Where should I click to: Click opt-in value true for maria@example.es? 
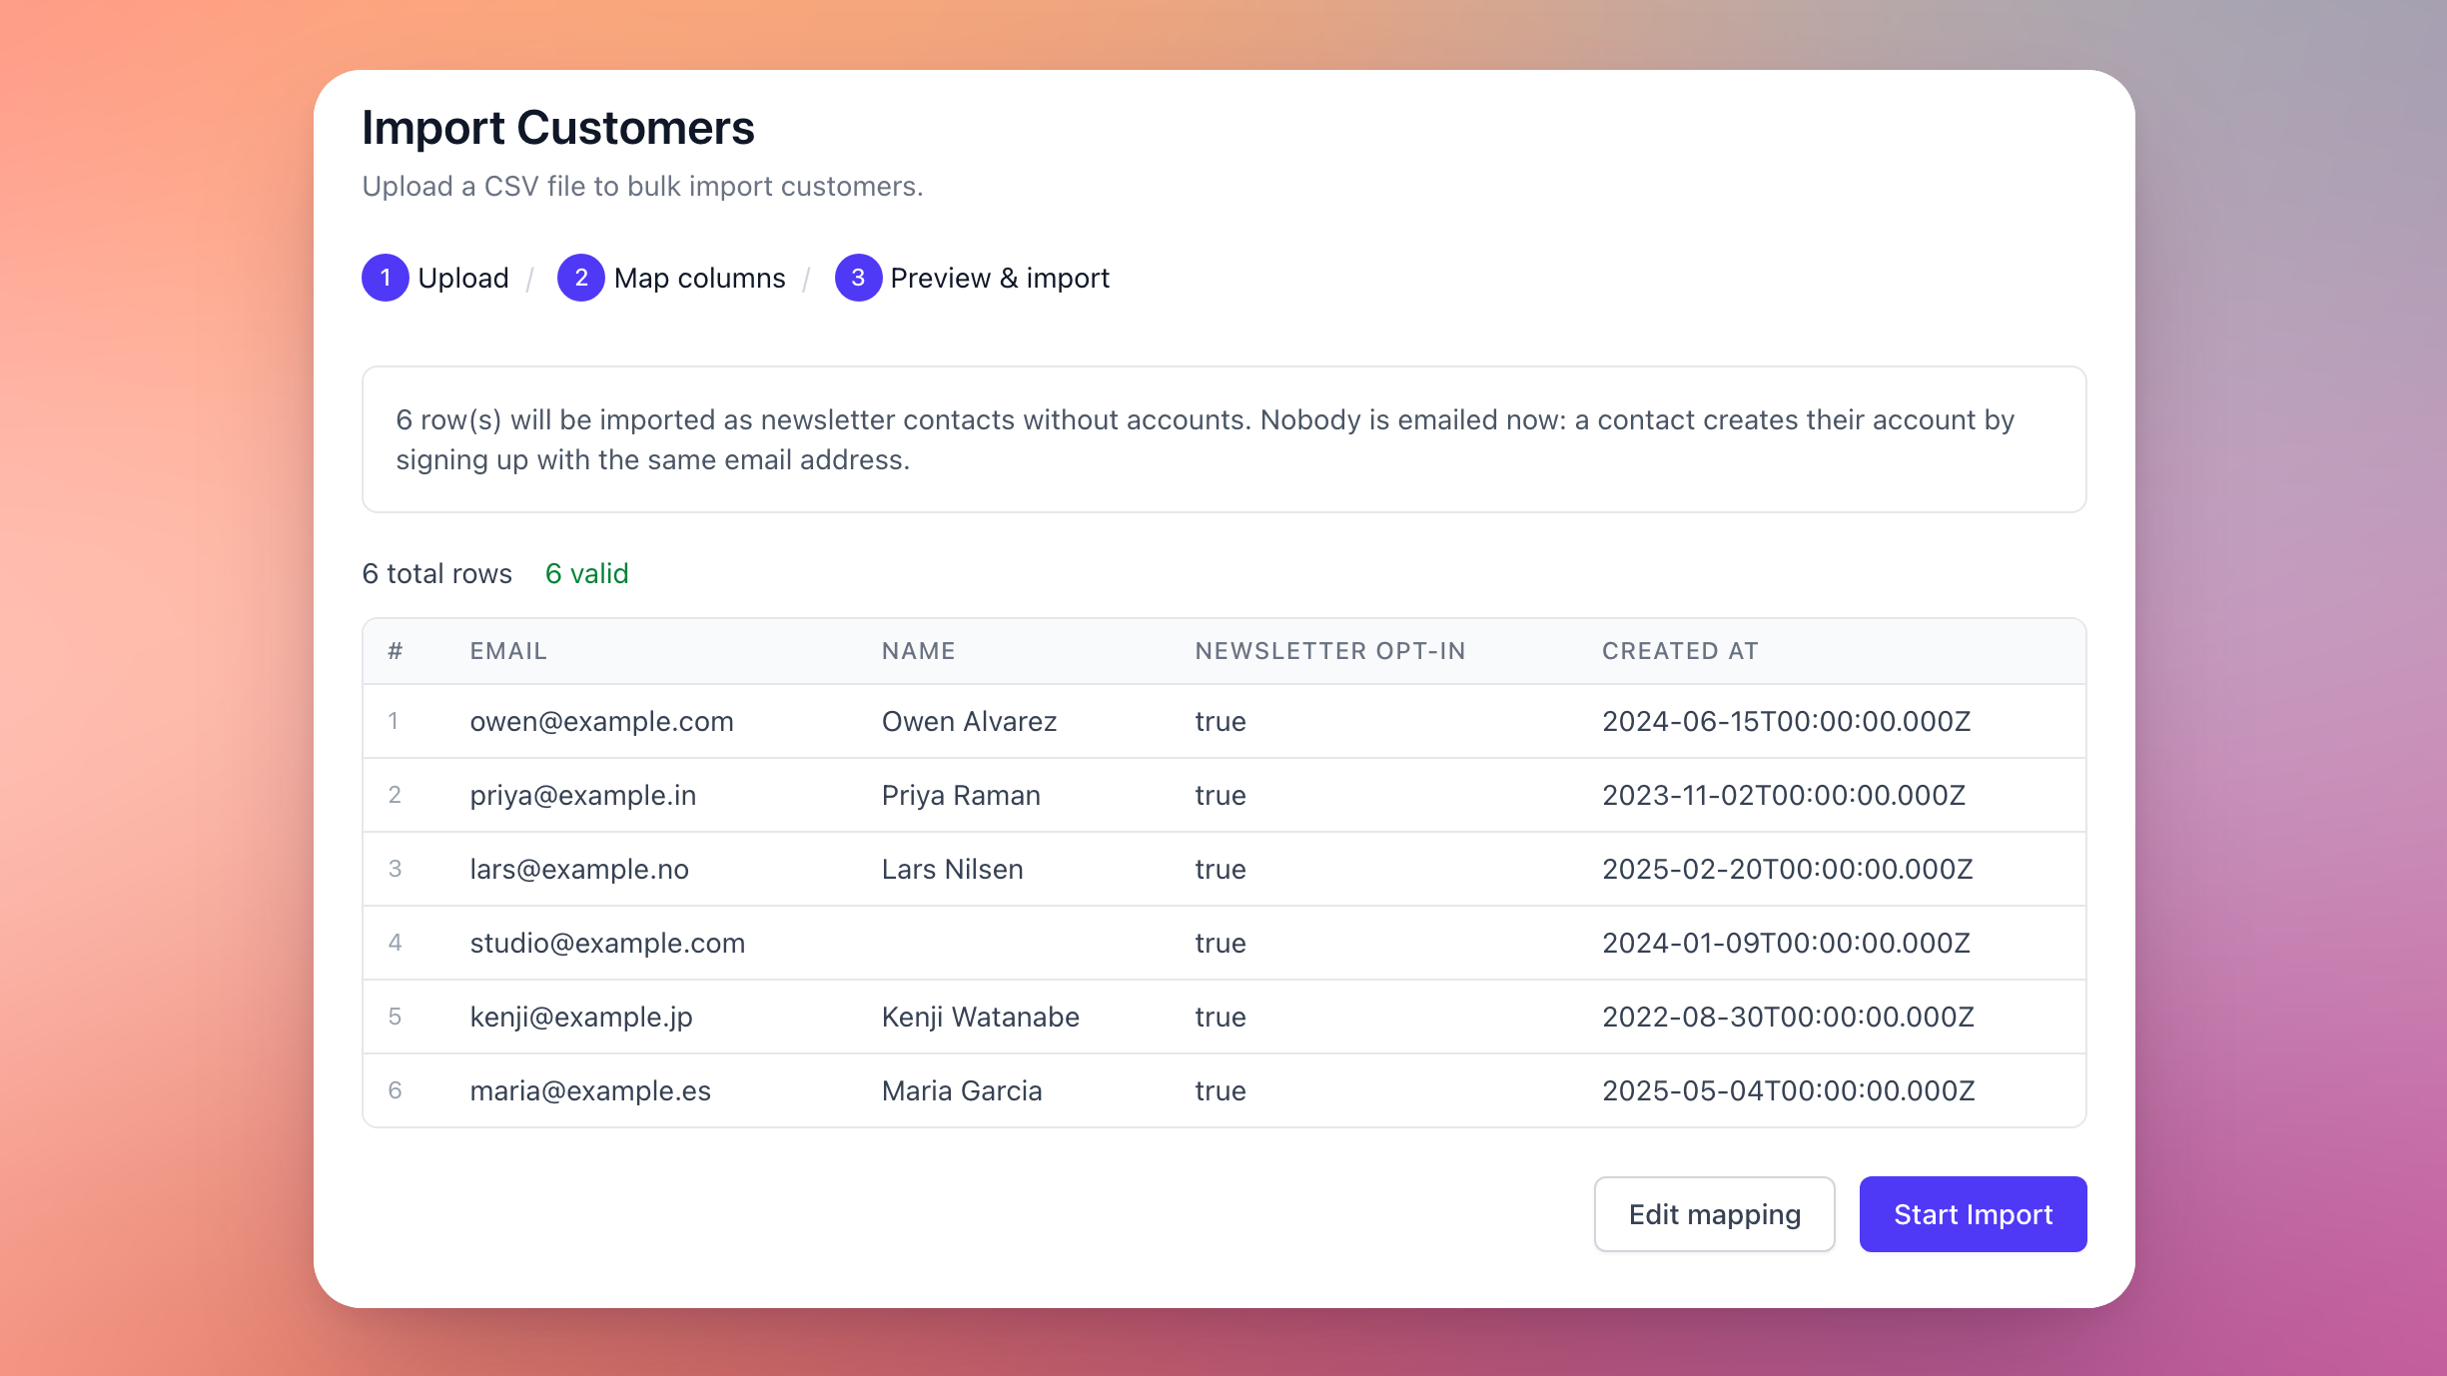click(1221, 1090)
